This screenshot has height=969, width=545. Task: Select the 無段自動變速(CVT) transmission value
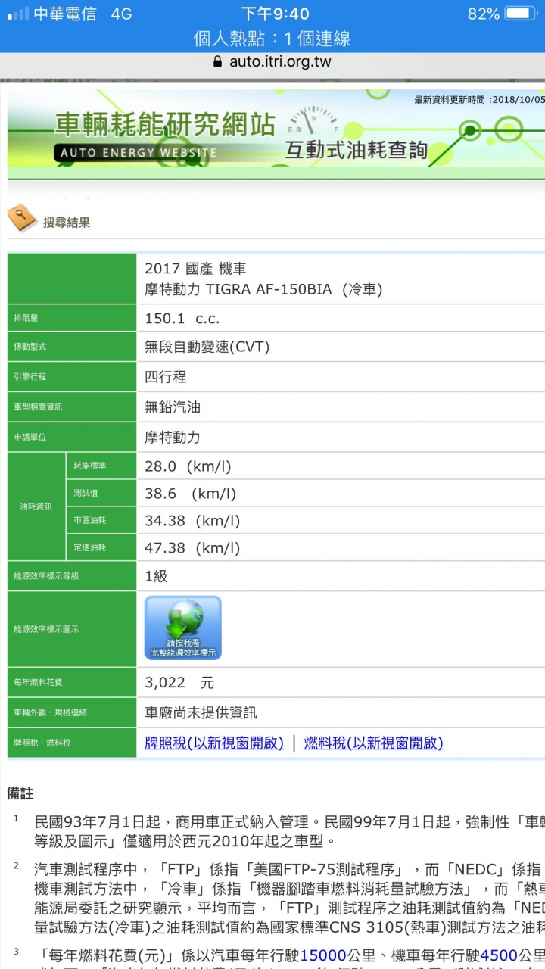[207, 347]
